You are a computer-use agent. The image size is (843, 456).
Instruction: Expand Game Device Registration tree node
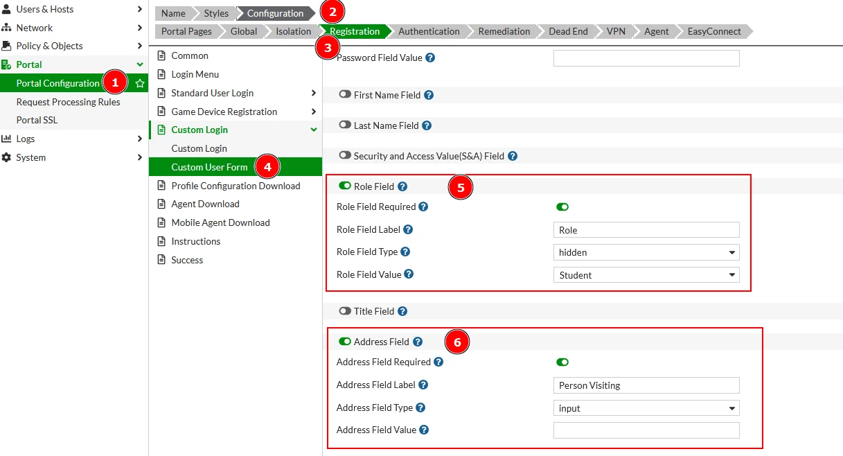tap(314, 112)
